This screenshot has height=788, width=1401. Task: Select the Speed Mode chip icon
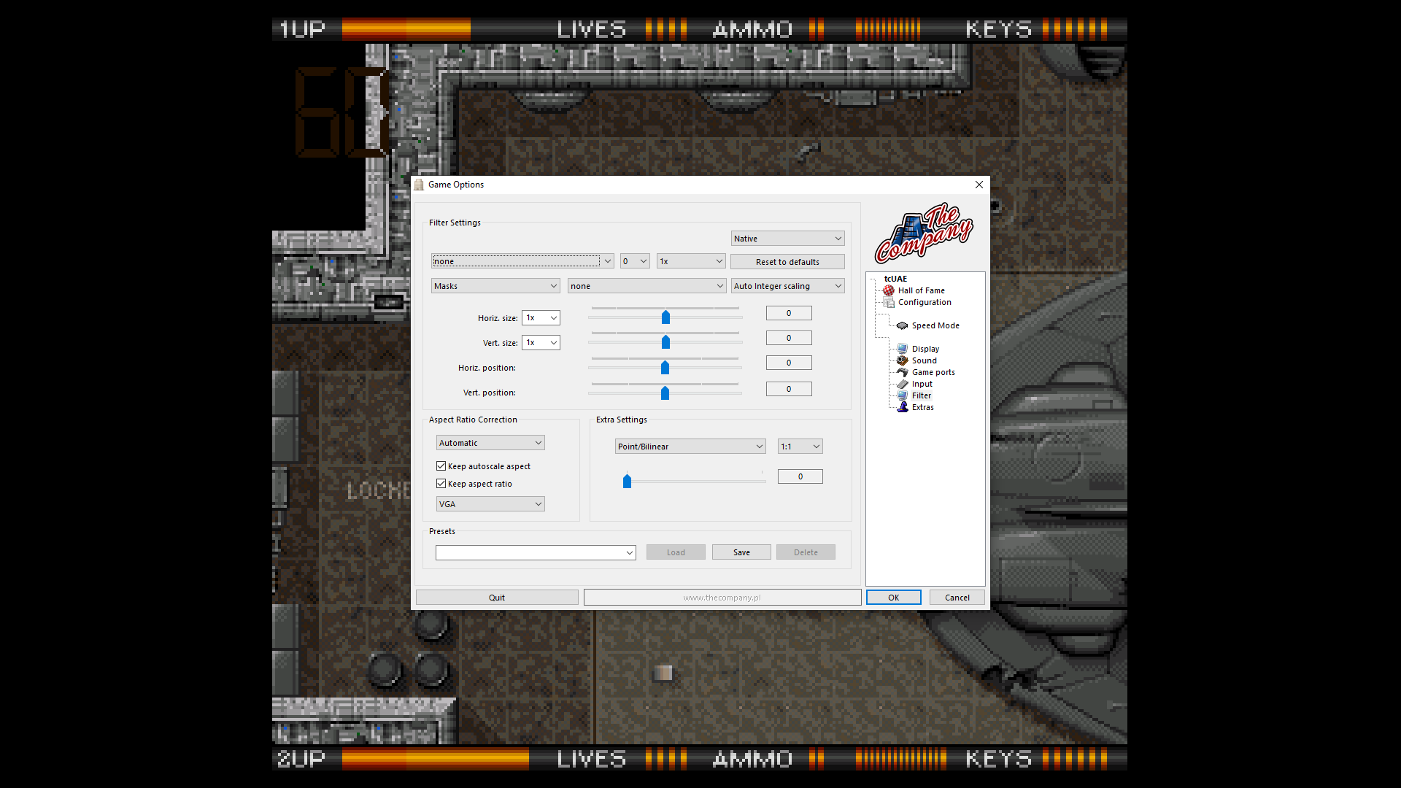(x=903, y=325)
